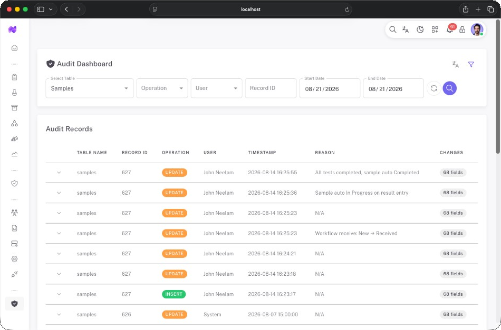501x330 pixels.
Task: Click the TABLE NAME column header
Action: coord(92,153)
